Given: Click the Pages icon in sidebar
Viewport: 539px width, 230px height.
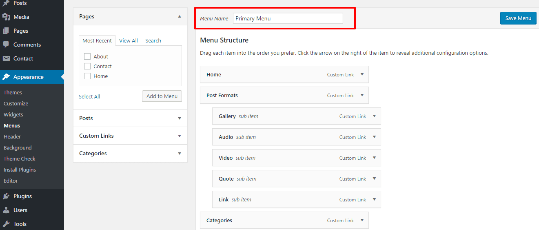Looking at the screenshot, I should coord(6,31).
